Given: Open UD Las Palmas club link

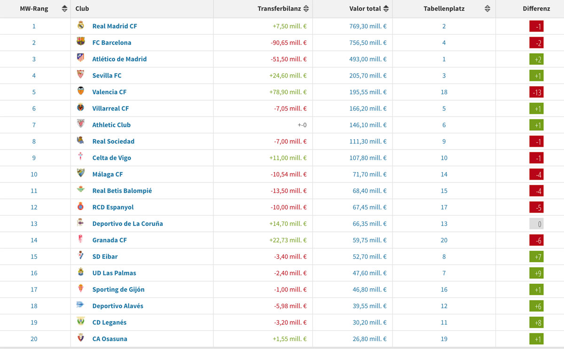Looking at the screenshot, I should pos(114,273).
